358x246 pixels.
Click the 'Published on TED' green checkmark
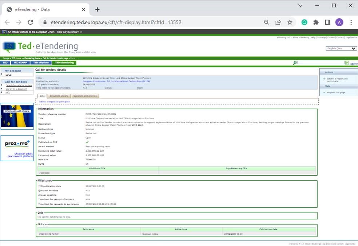coord(87,142)
